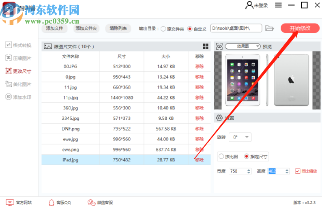Remove ewe.jpg from the list
The height and width of the screenshot is (207, 322).
coord(200,139)
